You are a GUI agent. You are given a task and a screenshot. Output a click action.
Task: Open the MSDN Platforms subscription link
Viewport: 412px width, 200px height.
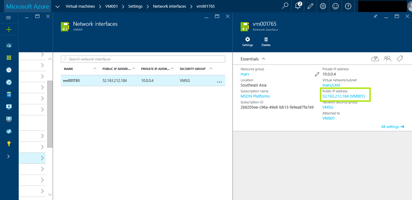[255, 96]
